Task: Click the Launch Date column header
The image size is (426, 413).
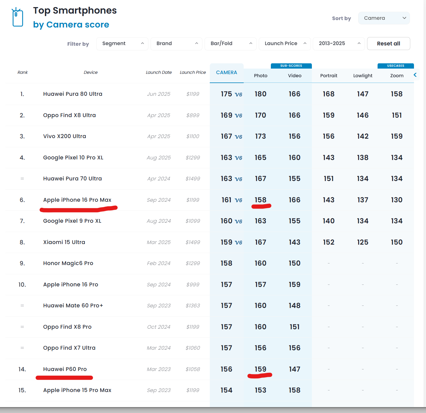Action: 159,72
